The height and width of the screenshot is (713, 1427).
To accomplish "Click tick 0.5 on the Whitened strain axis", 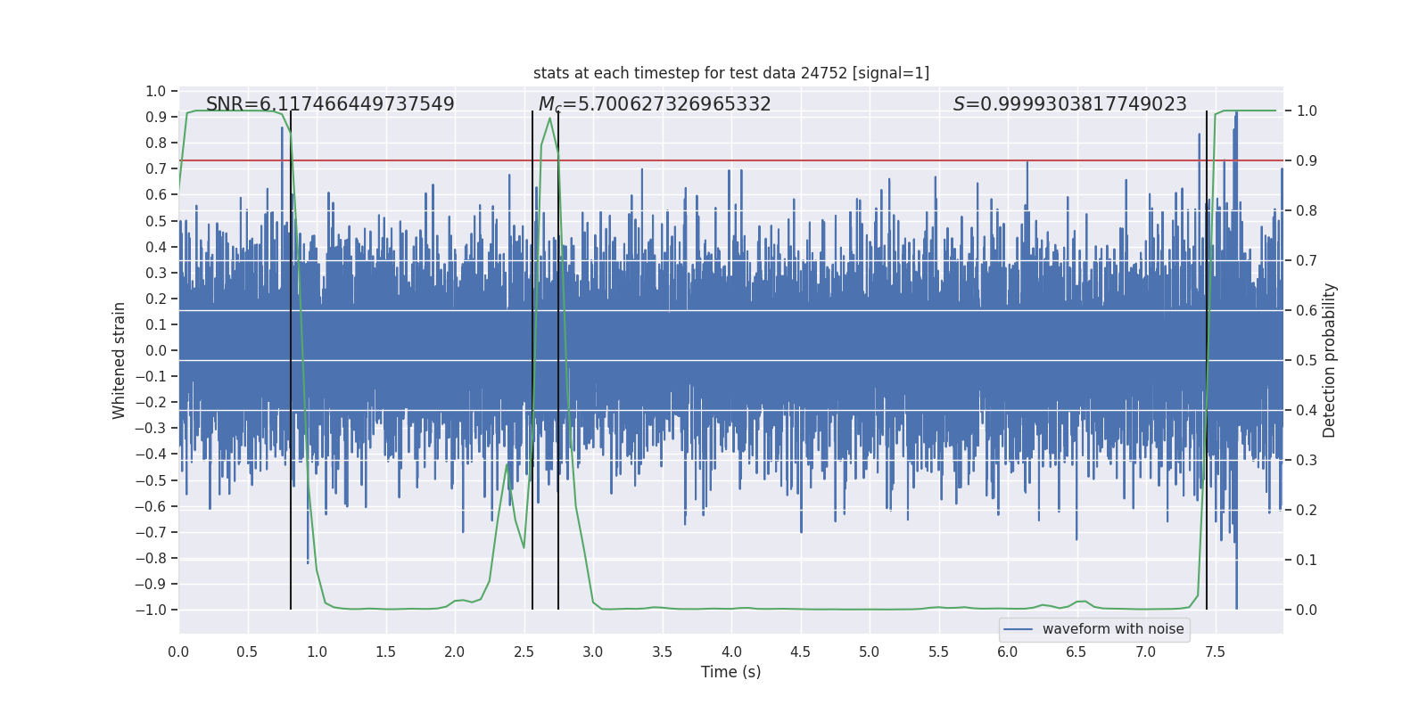I will [156, 221].
